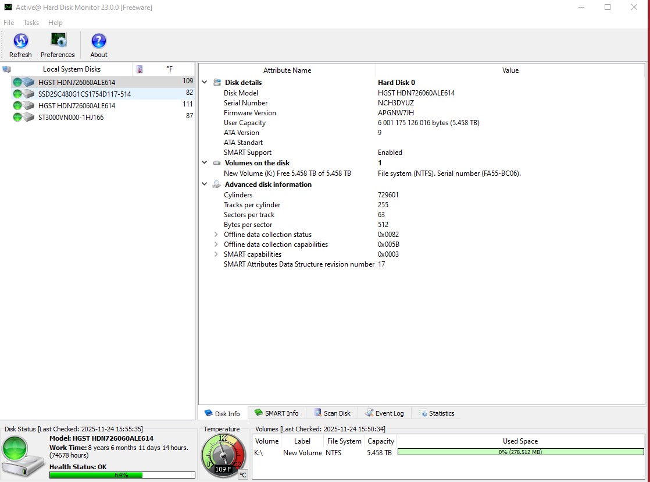Image resolution: width=650 pixels, height=482 pixels.
Task: Select the ST3000VN000-1HJ166 disk
Action: (x=70, y=117)
